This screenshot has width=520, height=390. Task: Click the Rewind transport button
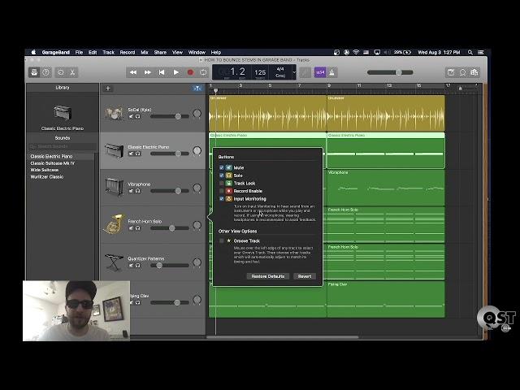(133, 72)
